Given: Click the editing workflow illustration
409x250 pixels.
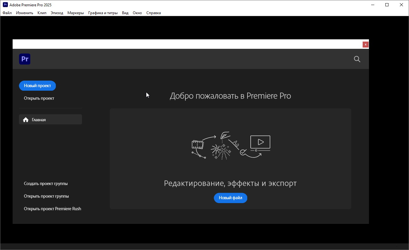Looking at the screenshot, I should pos(231,145).
